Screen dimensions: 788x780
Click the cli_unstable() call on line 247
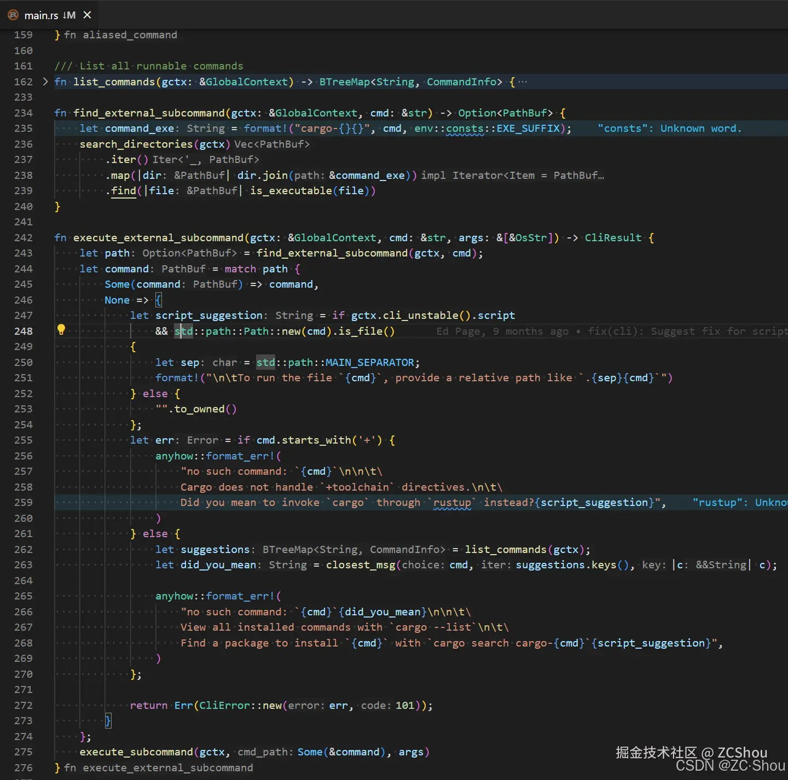pyautogui.click(x=427, y=316)
